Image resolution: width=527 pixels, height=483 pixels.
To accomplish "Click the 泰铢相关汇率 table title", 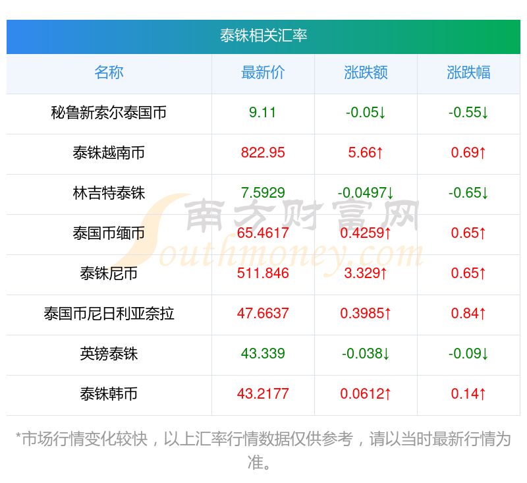I will [x=263, y=36].
